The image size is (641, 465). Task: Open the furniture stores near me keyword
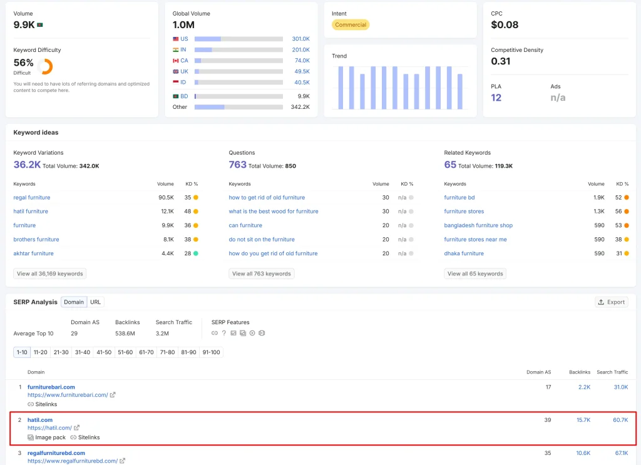click(476, 240)
